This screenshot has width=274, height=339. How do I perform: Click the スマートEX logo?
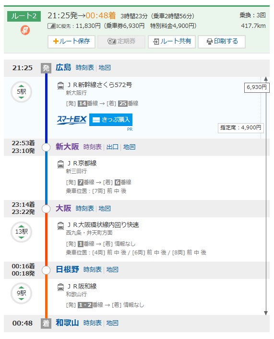(71, 120)
